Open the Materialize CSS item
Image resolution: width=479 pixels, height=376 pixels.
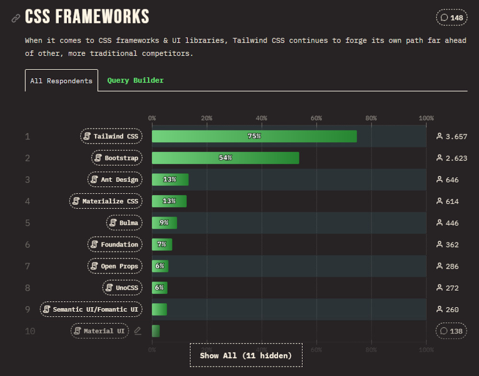click(x=106, y=201)
